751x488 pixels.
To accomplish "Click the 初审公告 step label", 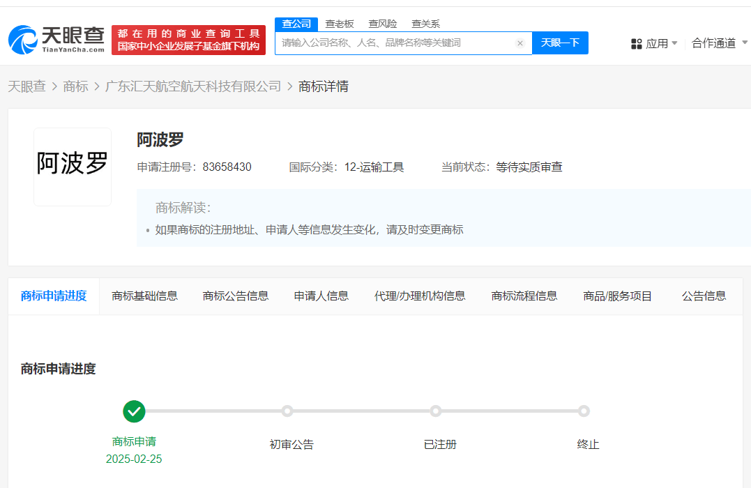I will pos(291,444).
